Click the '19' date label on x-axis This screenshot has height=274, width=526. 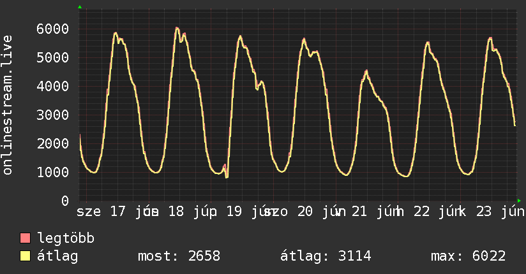(234, 212)
